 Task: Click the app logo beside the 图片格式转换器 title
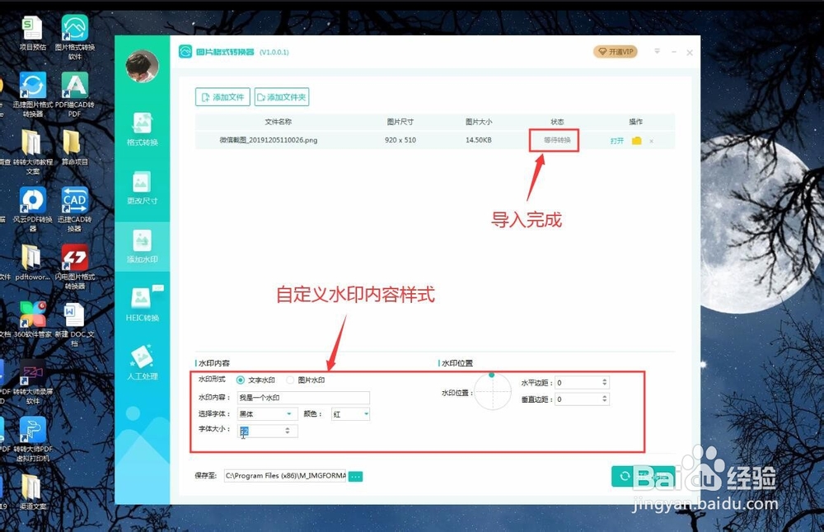185,51
